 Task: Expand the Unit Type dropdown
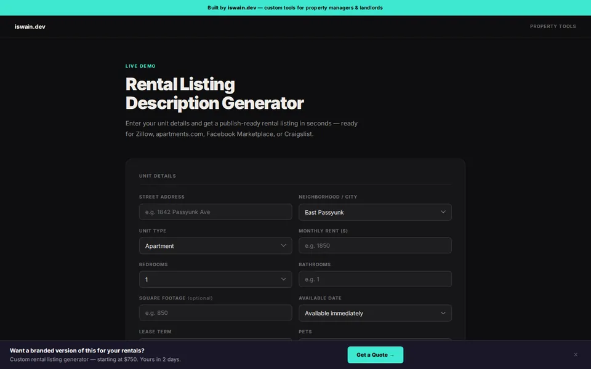click(x=215, y=245)
